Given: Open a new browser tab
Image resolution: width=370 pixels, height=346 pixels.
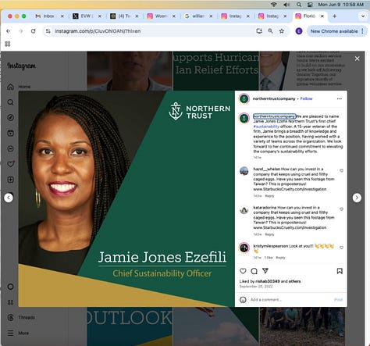Looking at the screenshot, I should tap(334, 16).
